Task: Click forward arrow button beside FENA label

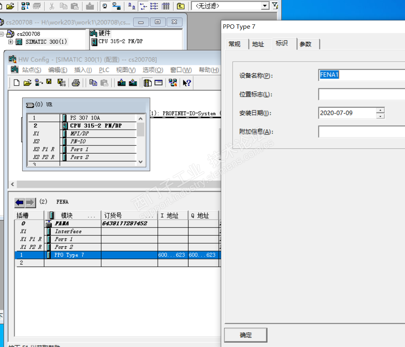Action: click(x=30, y=203)
